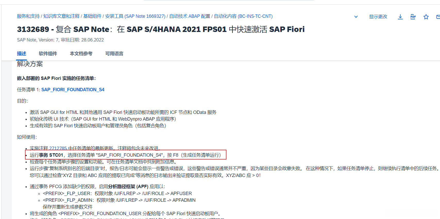The height and width of the screenshot is (219, 440).
Task: Click the 显示更改 link
Action: 378,16
